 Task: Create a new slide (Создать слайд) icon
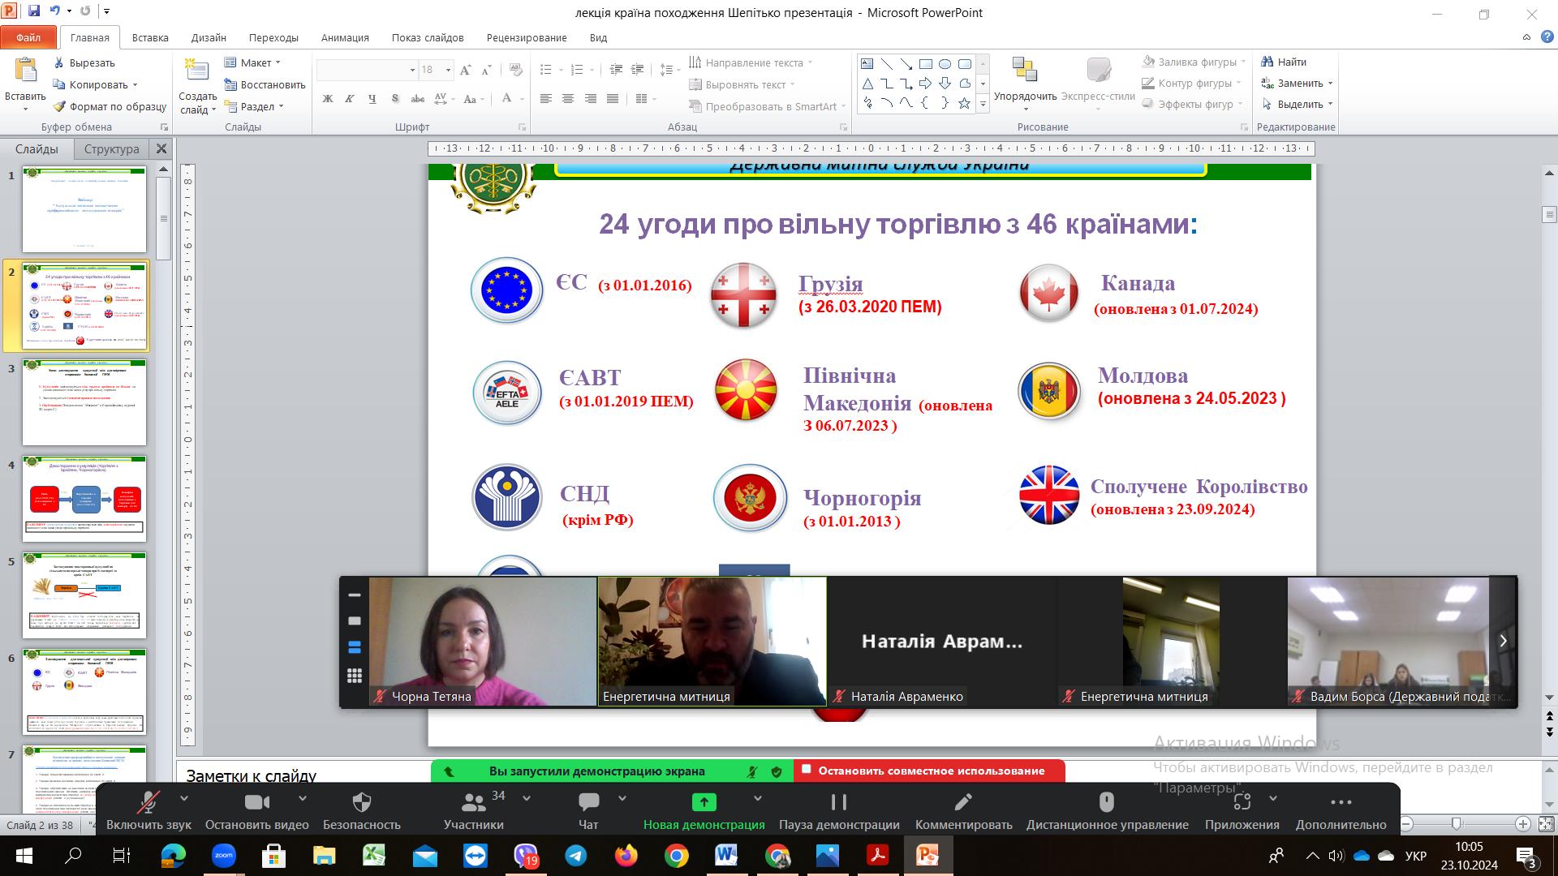(x=197, y=71)
